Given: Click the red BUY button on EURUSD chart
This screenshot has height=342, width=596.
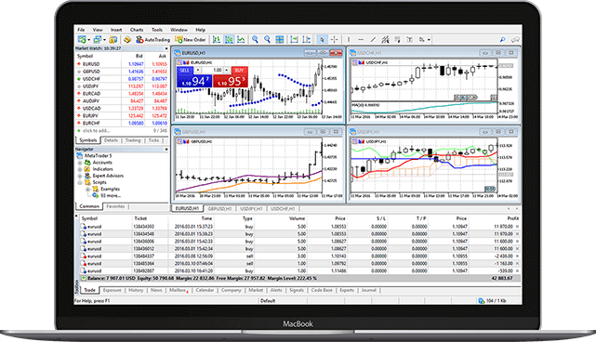Looking at the screenshot, I should click(x=239, y=71).
